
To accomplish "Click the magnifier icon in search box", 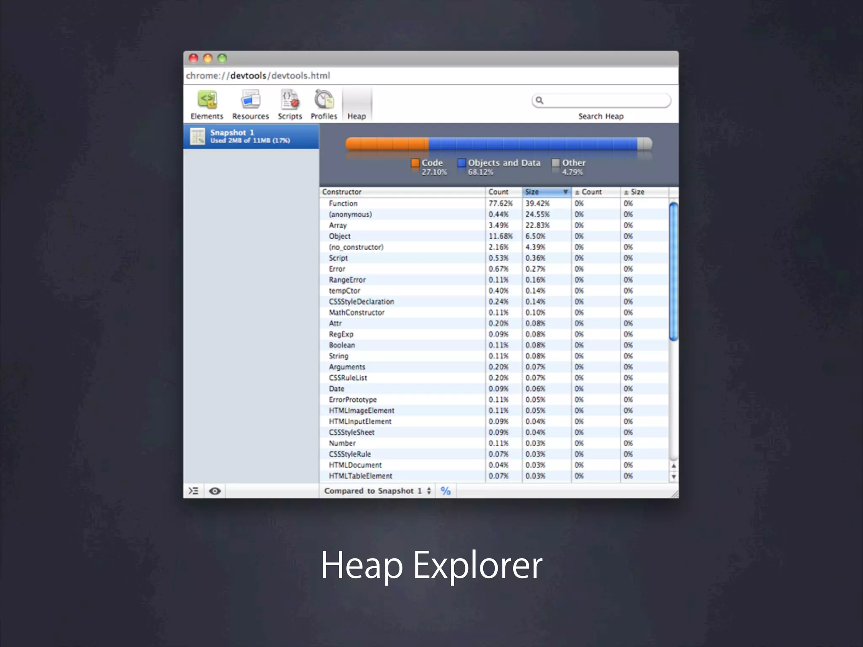I will 539,101.
